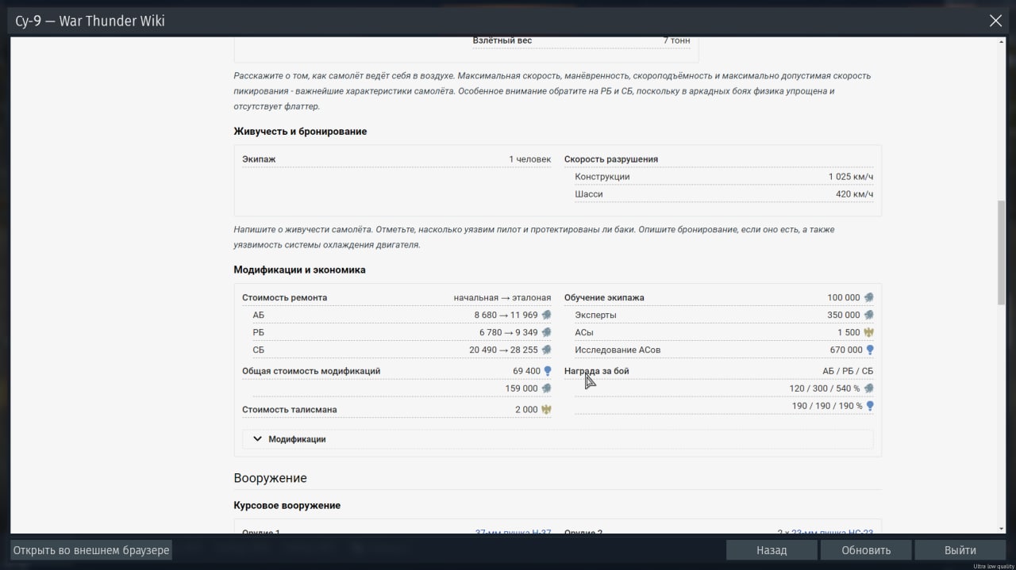This screenshot has width=1016, height=570.
Task: Click the Модификации и экономика heading
Action: click(299, 270)
